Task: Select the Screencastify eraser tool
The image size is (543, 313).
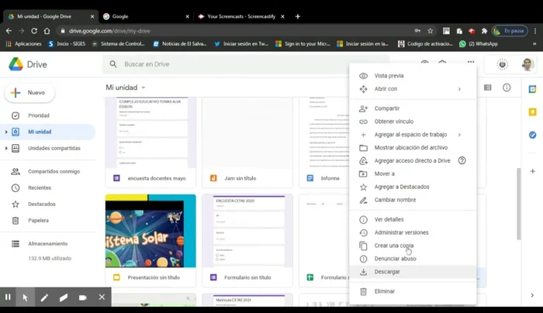Action: [64, 298]
